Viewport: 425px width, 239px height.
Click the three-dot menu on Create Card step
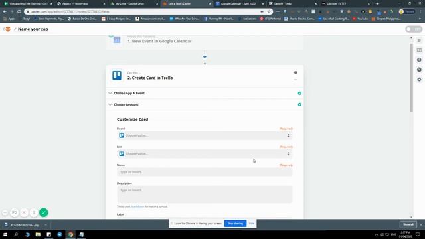296,80
